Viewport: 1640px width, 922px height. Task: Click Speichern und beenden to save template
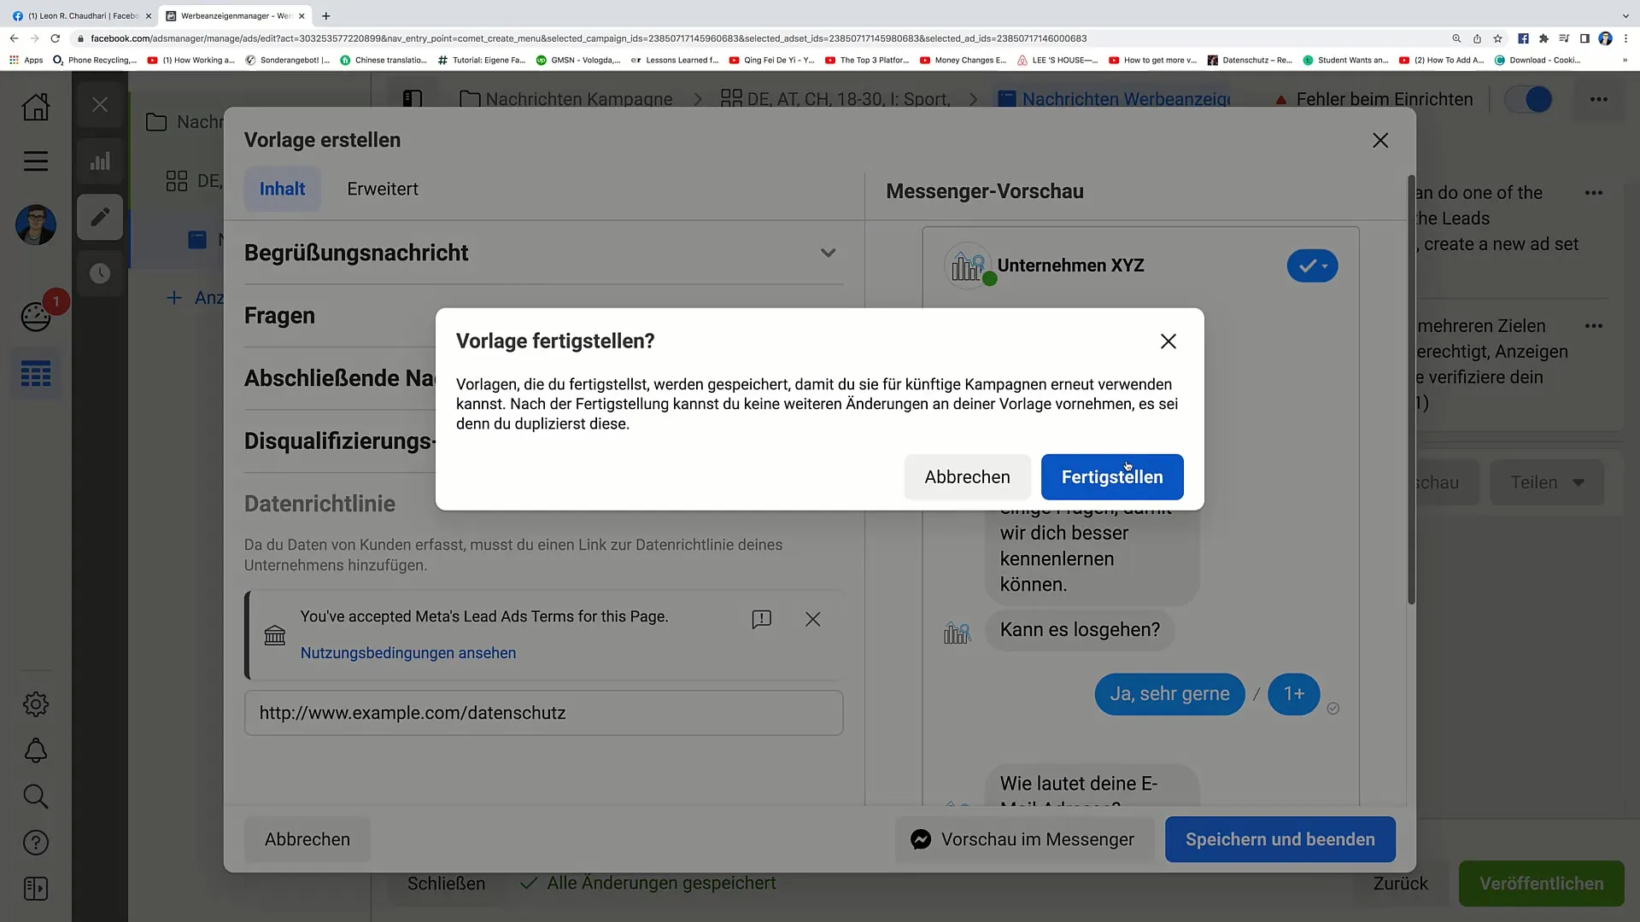click(x=1280, y=838)
